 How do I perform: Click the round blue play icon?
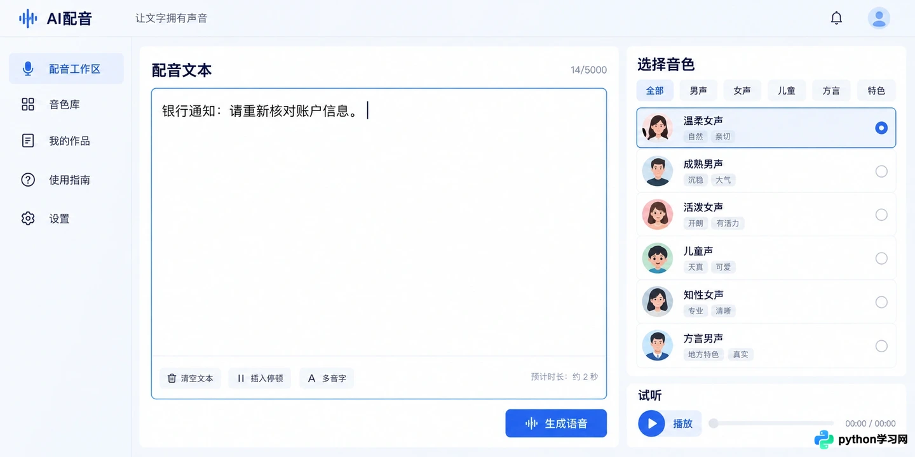[x=651, y=423]
